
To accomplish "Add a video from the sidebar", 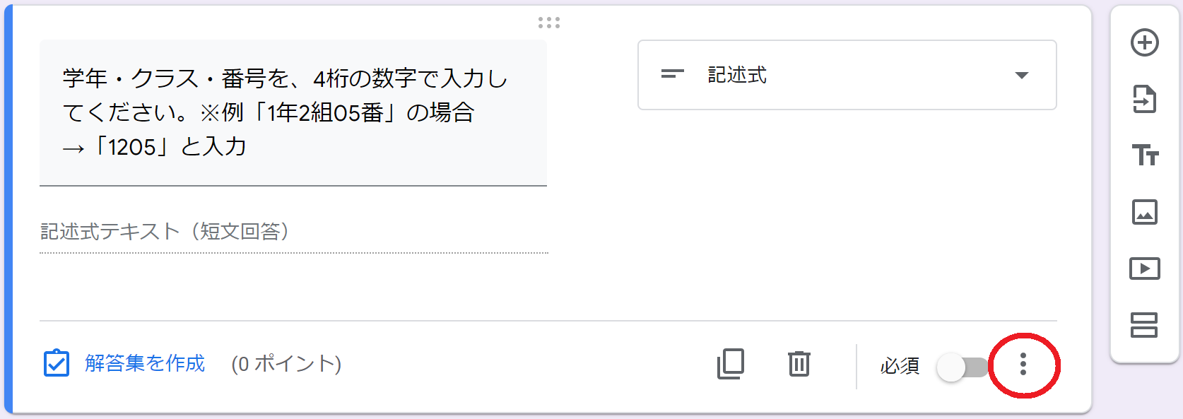I will (x=1145, y=268).
